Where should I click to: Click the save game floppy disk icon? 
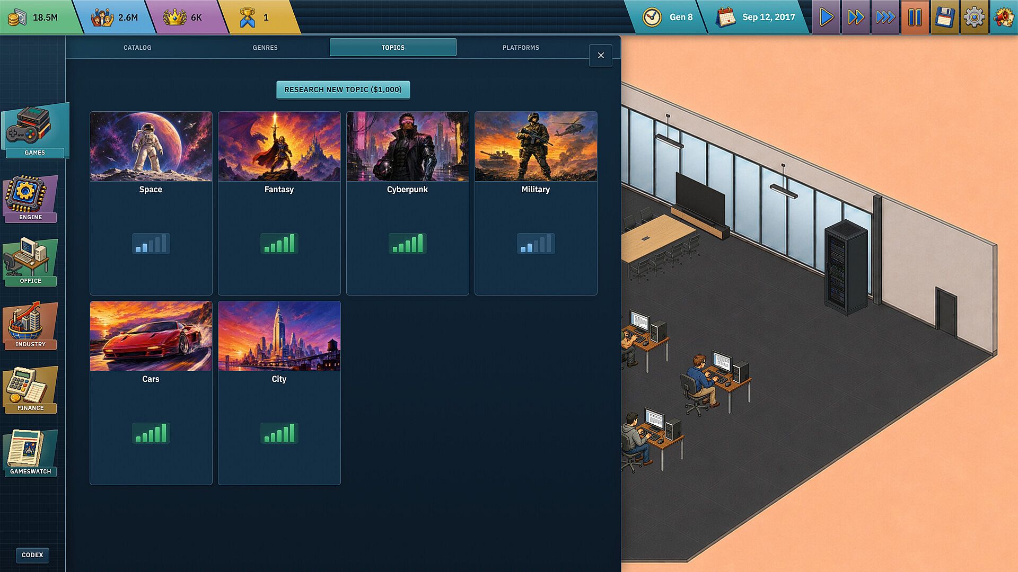(945, 17)
